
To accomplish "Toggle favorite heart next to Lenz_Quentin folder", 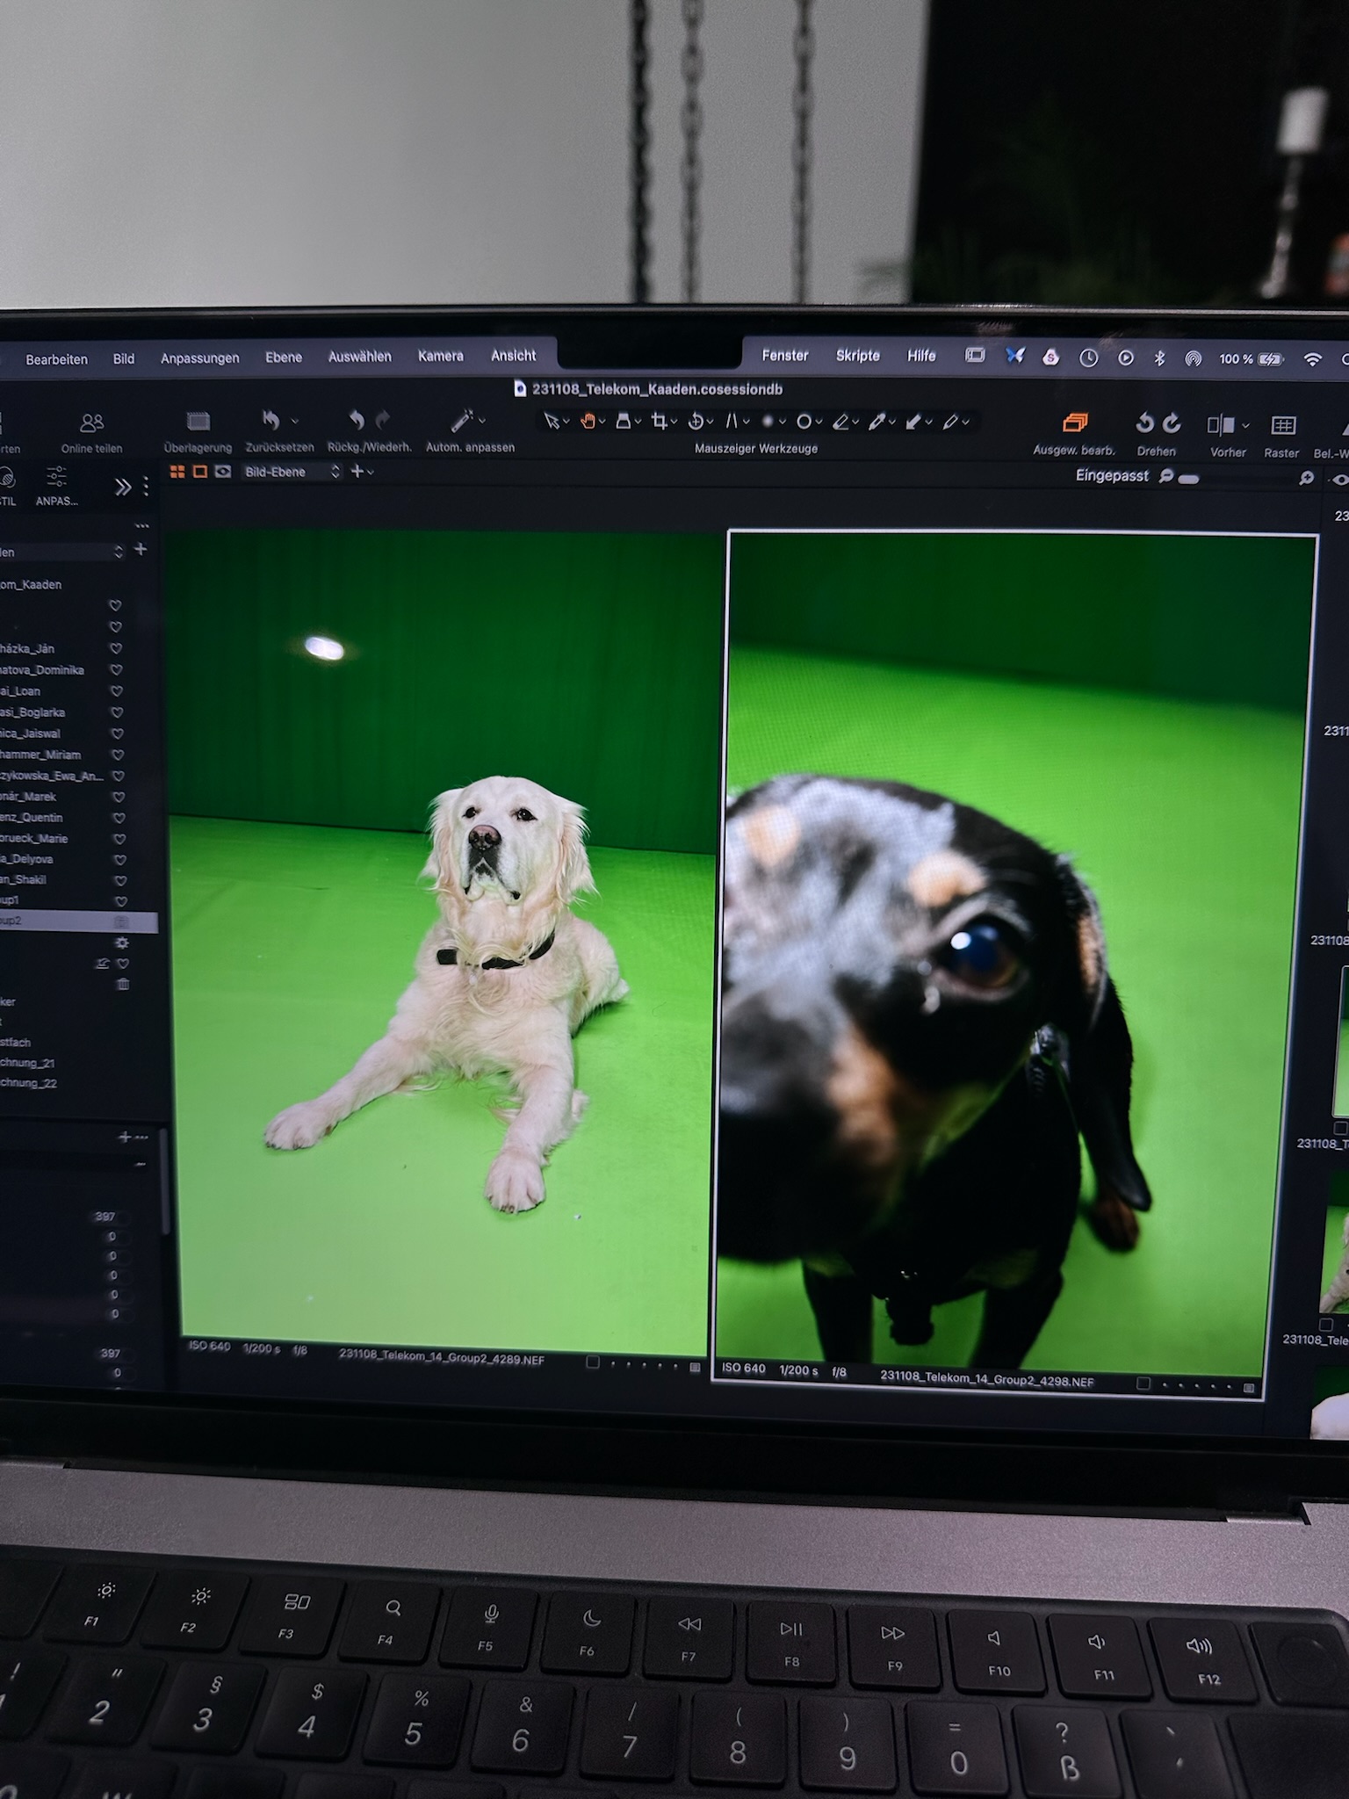I will [116, 818].
